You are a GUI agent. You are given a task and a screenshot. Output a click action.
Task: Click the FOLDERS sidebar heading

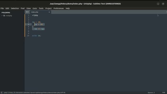click(6, 13)
